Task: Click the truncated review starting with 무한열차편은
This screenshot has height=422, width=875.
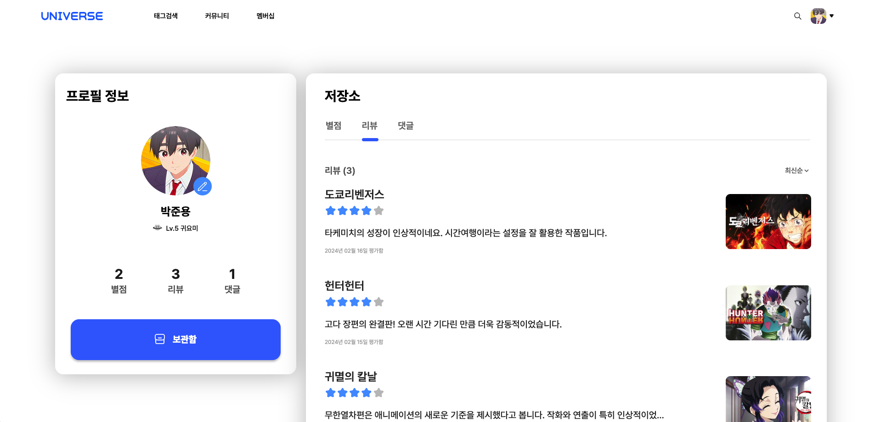Action: [x=494, y=415]
